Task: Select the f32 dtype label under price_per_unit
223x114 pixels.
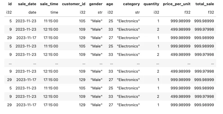Action: coord(187,12)
